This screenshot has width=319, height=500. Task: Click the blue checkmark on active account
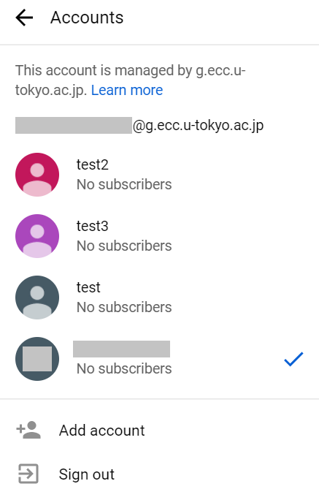(293, 359)
